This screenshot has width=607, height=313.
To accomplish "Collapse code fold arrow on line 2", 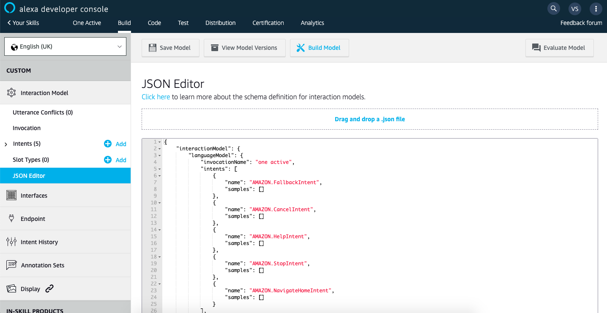I will [x=159, y=149].
